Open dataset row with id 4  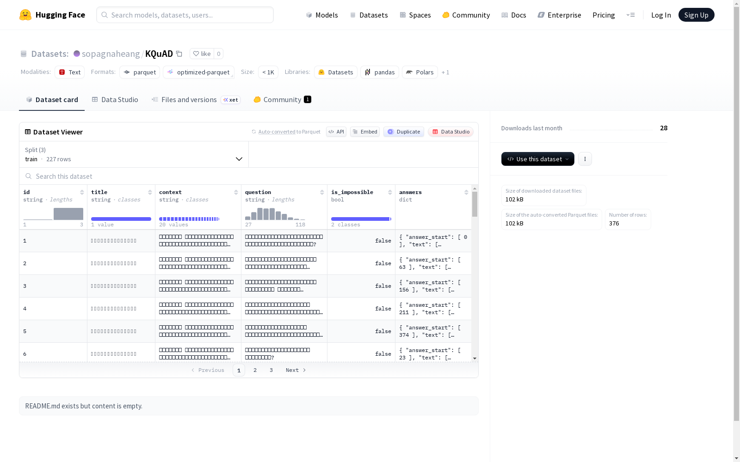pyautogui.click(x=245, y=309)
